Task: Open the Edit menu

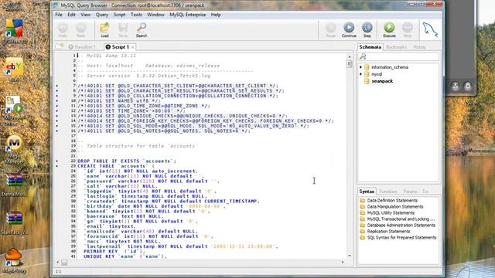Action: pyautogui.click(x=71, y=15)
